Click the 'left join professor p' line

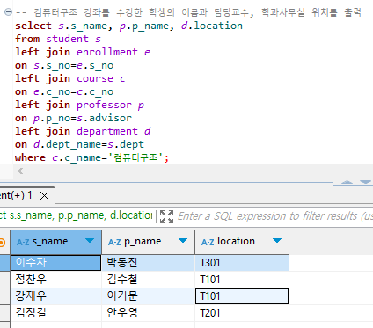[x=79, y=105]
